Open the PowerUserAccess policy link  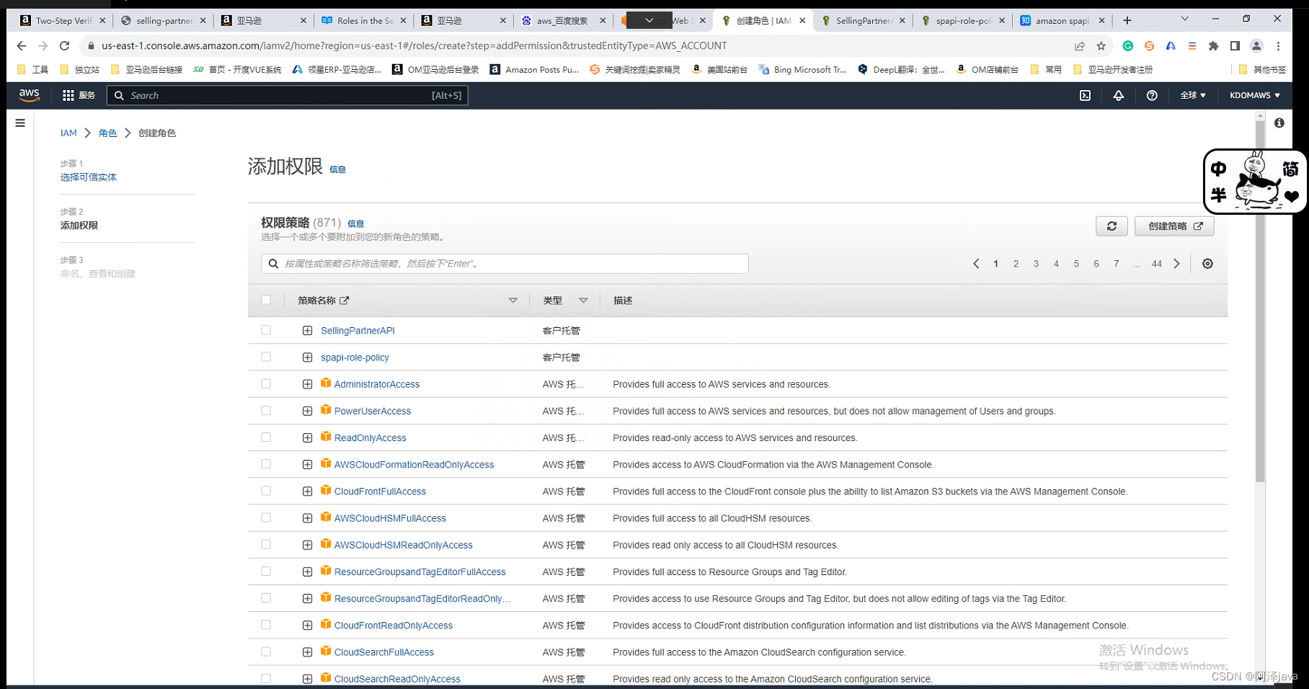tap(372, 411)
